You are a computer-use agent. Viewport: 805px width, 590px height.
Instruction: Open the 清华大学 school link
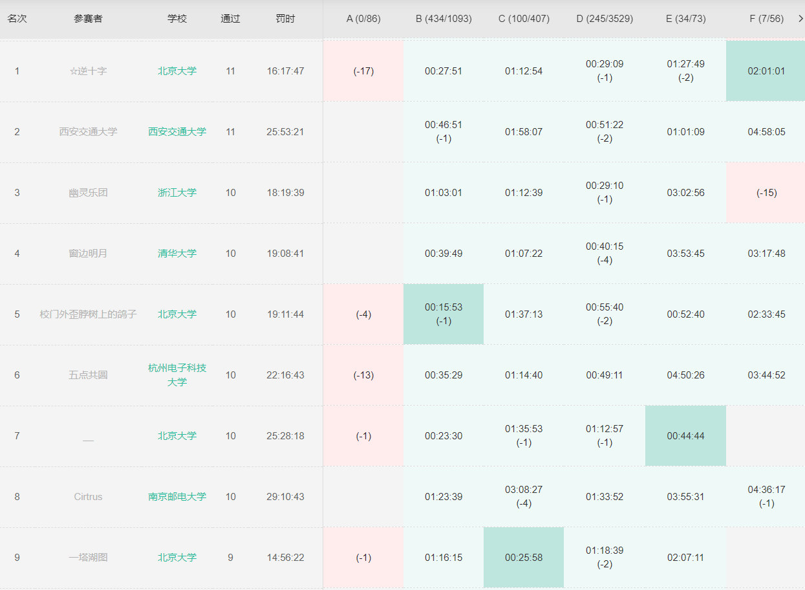click(x=177, y=254)
